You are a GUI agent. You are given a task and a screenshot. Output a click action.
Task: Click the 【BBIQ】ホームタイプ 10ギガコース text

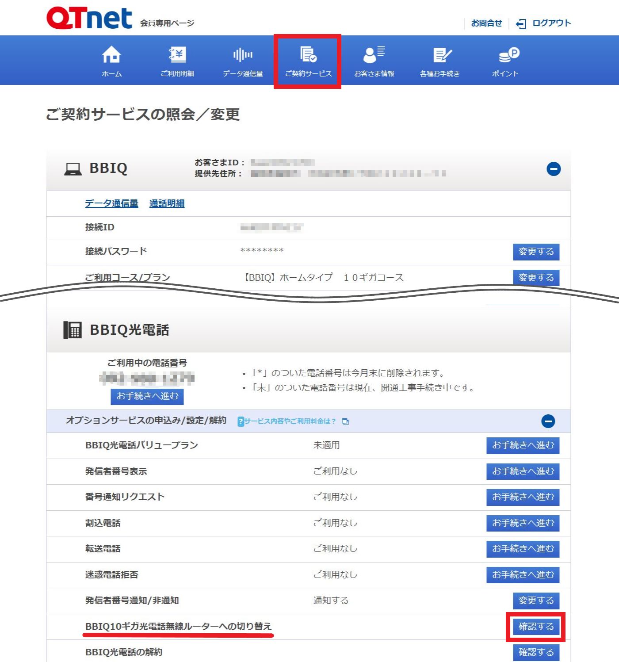point(322,278)
